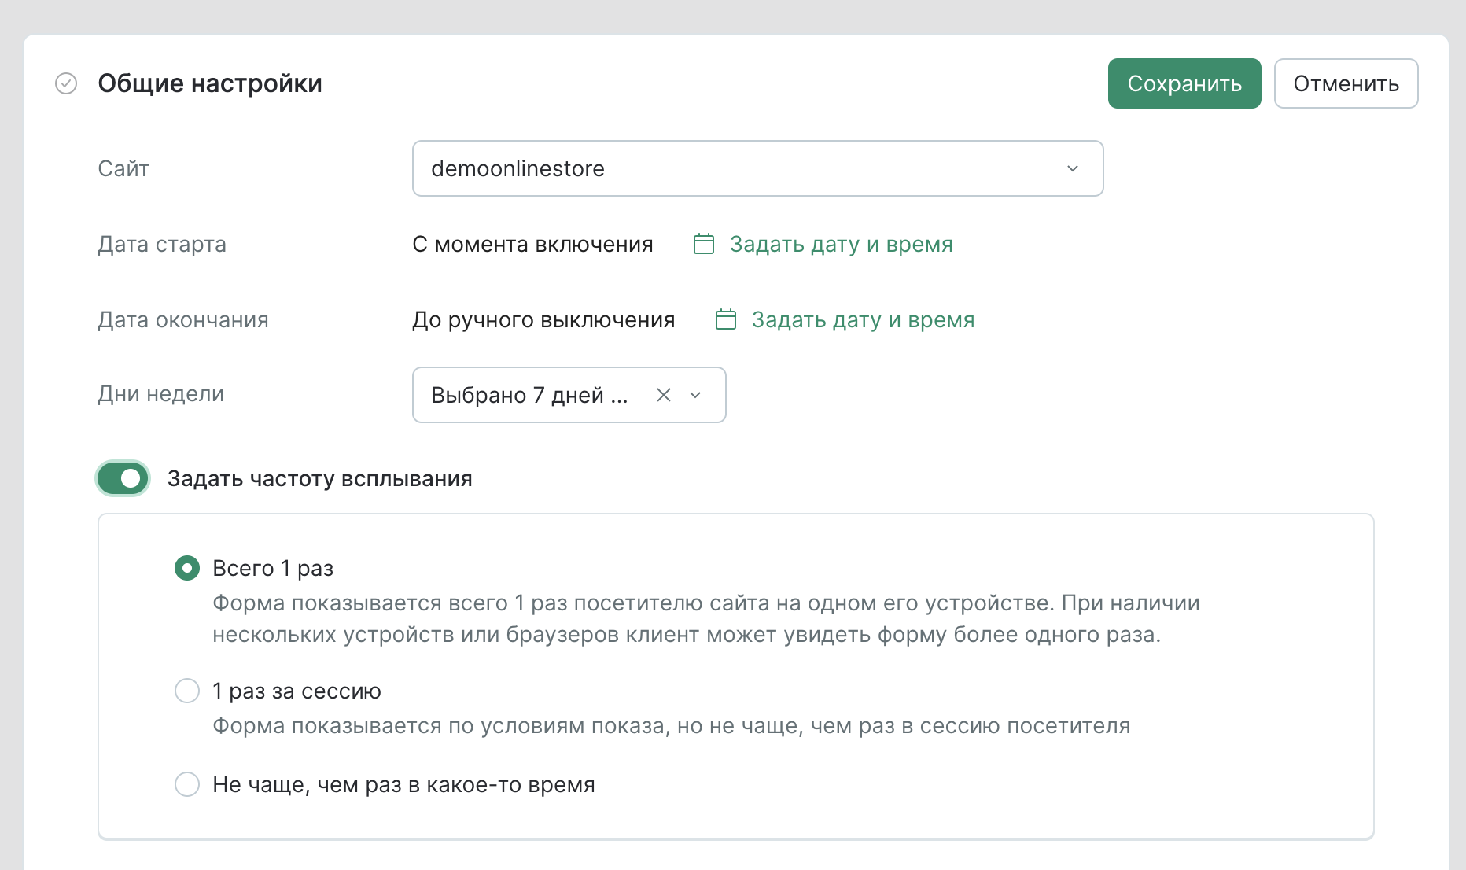Screen dimensions: 1466x870
Task: Set a start date via the Задать дату и время link
Action: [841, 244]
